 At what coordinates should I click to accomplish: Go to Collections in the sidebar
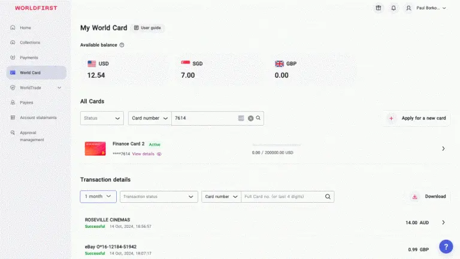click(x=29, y=42)
